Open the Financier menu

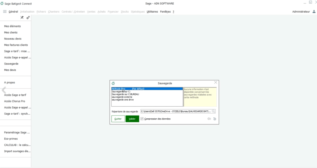113,11
